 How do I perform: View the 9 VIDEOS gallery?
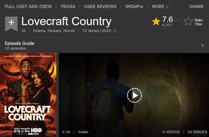pos(171,132)
